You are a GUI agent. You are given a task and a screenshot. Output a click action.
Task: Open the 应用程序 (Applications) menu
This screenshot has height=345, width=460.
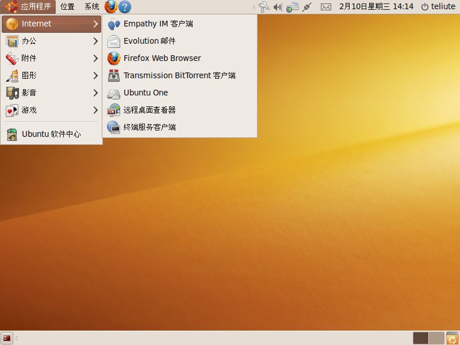[x=28, y=6]
